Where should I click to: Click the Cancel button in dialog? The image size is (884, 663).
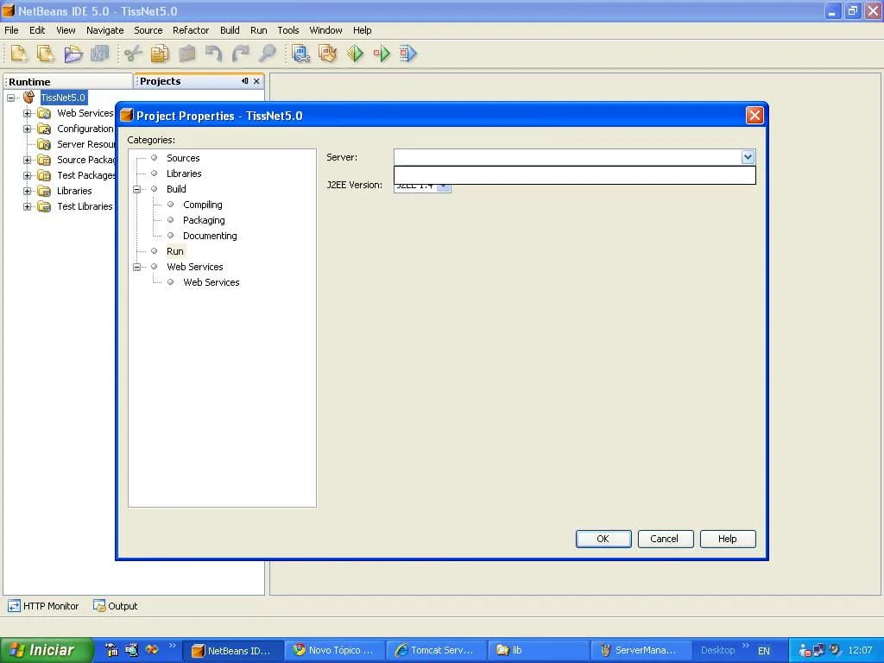664,539
